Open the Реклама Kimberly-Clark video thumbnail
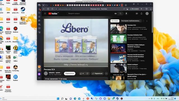The width and height of the screenshot is (179, 101). 119,39
